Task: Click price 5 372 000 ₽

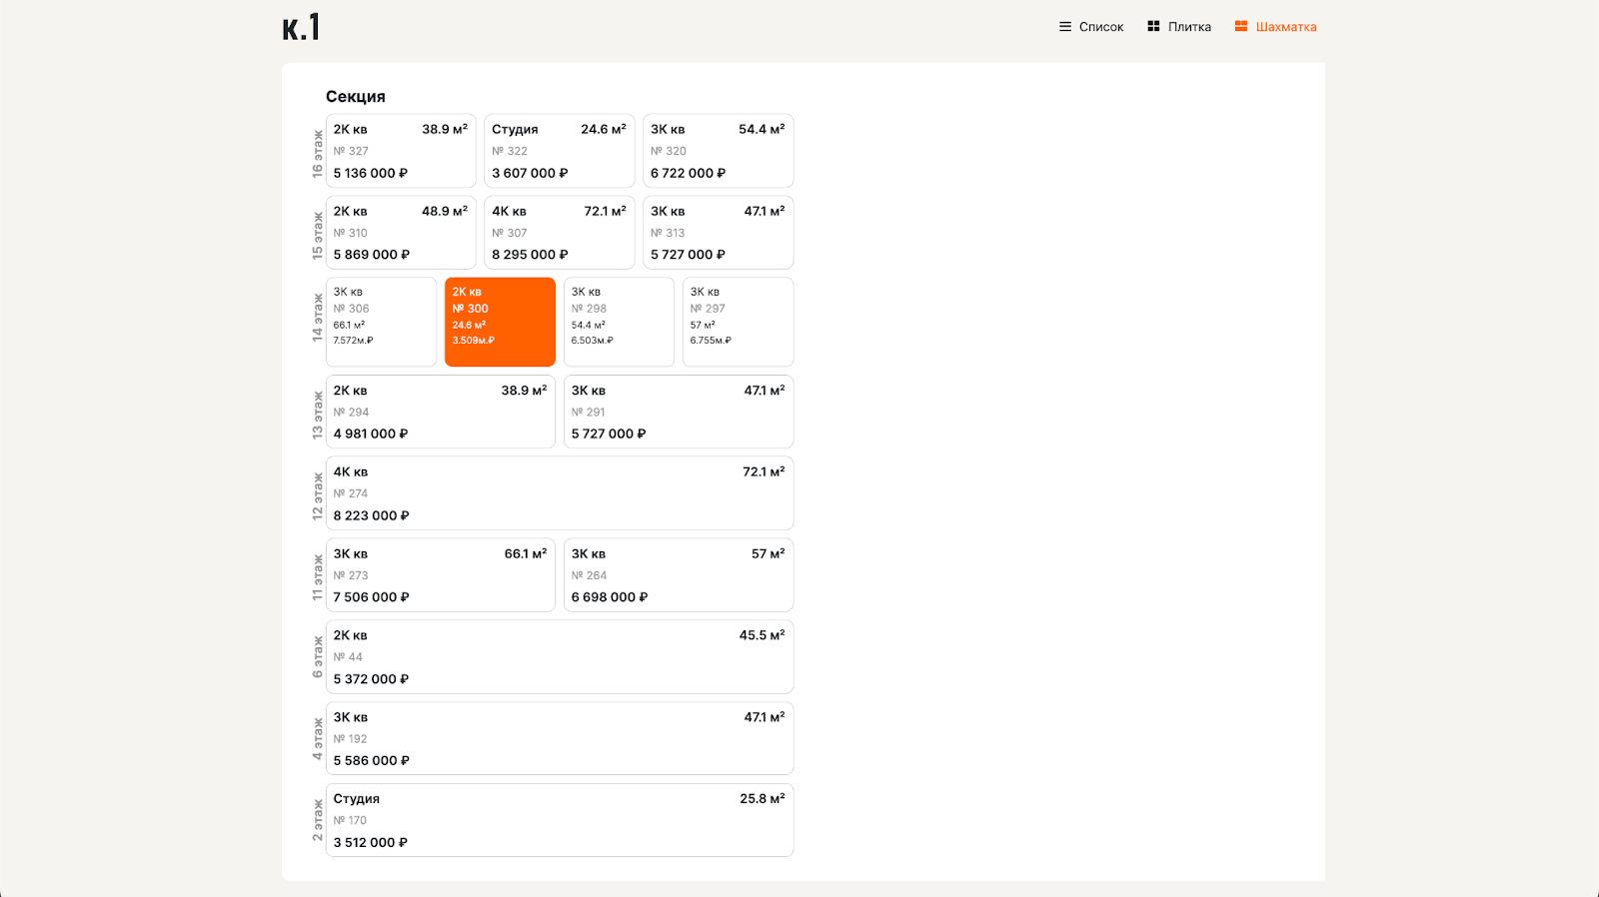Action: [372, 679]
